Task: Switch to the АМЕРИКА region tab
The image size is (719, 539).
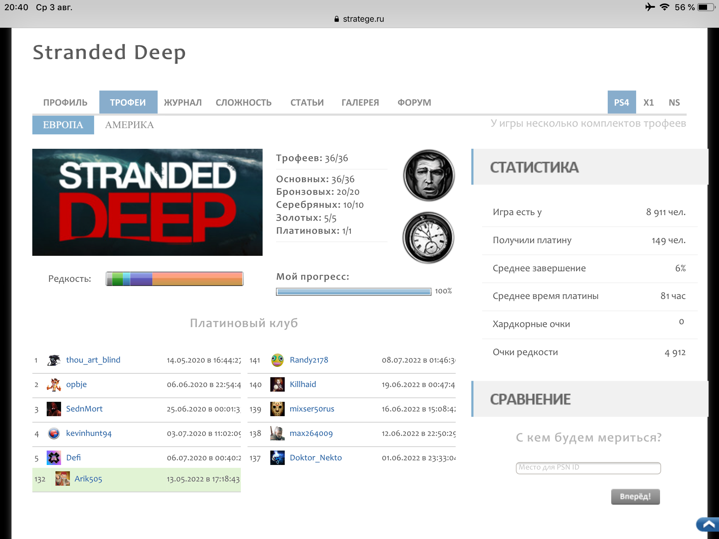Action: pos(130,125)
